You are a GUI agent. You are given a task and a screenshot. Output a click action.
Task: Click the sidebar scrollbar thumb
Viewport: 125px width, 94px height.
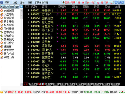pos(22,16)
